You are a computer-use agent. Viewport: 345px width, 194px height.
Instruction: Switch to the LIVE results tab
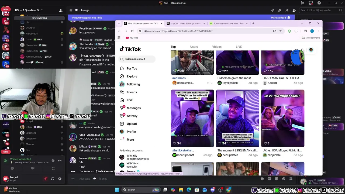(x=239, y=47)
